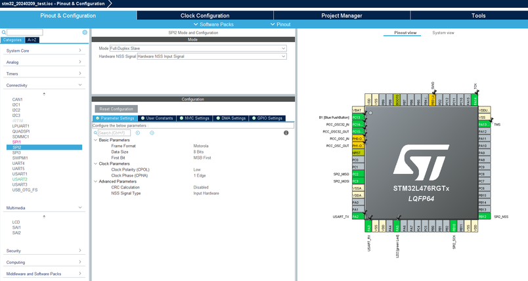Select pin PA2 (USART_TX) on the chip

[x=358, y=217]
